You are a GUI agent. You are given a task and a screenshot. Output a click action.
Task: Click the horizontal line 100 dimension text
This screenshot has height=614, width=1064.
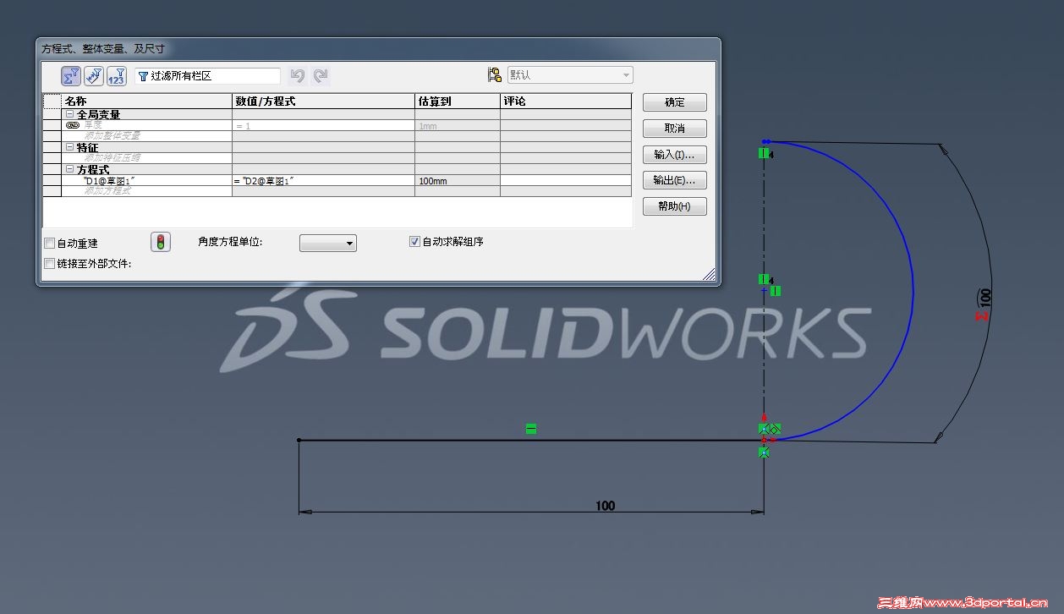point(606,506)
